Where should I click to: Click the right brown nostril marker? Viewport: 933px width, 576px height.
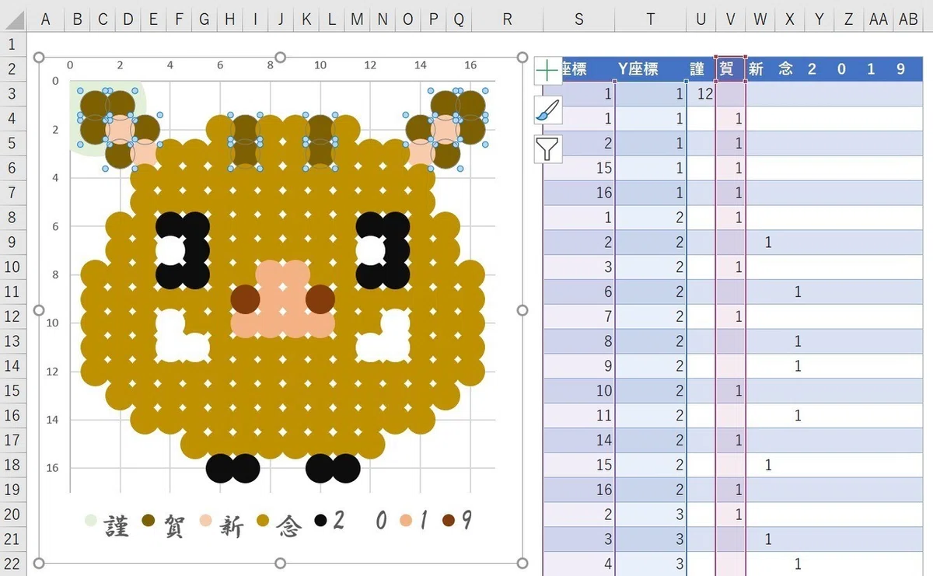point(320,298)
